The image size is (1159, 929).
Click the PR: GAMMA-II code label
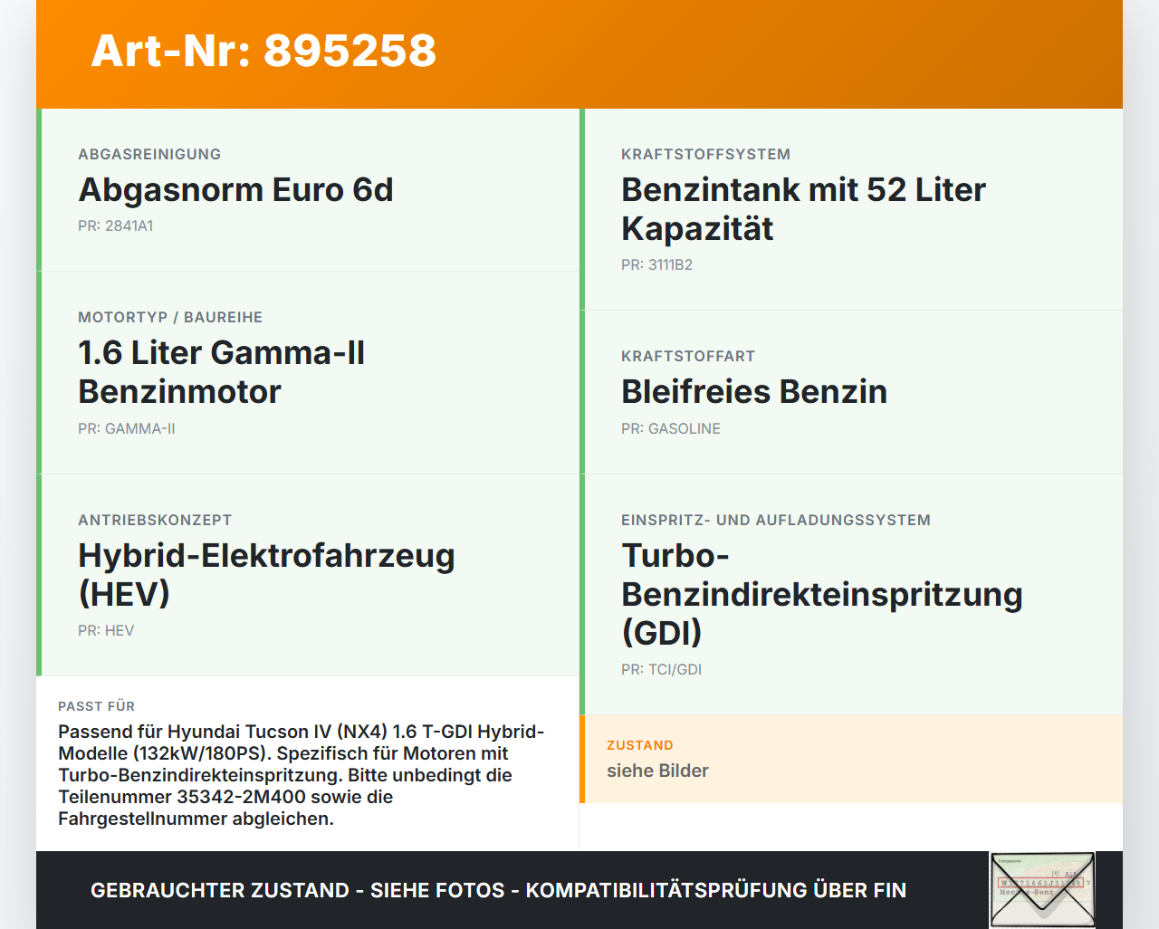tap(127, 429)
